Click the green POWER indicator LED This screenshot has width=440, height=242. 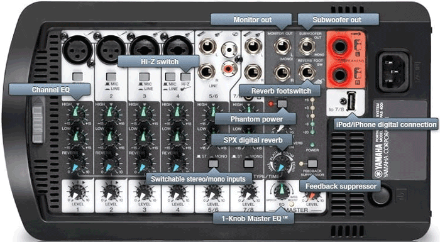[312, 145]
